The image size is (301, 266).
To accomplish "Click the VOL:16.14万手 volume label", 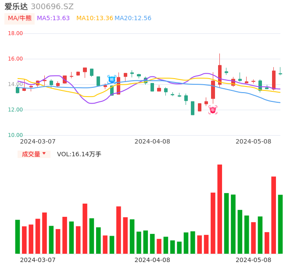I will (x=79, y=154).
